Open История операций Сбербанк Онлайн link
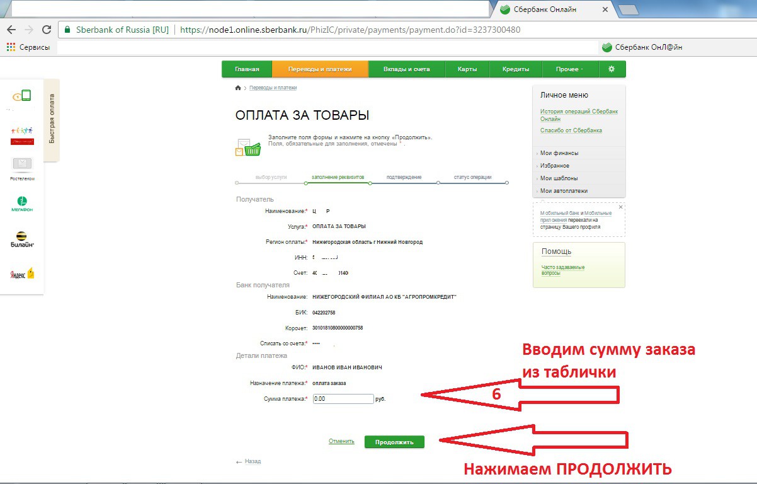The image size is (757, 484). tap(579, 115)
